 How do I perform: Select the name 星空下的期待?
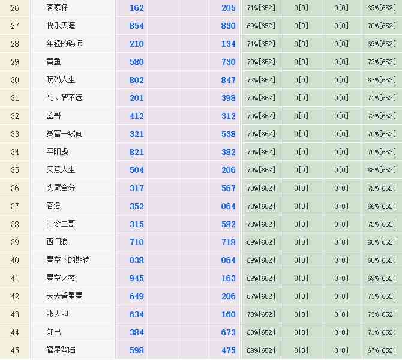(x=68, y=260)
